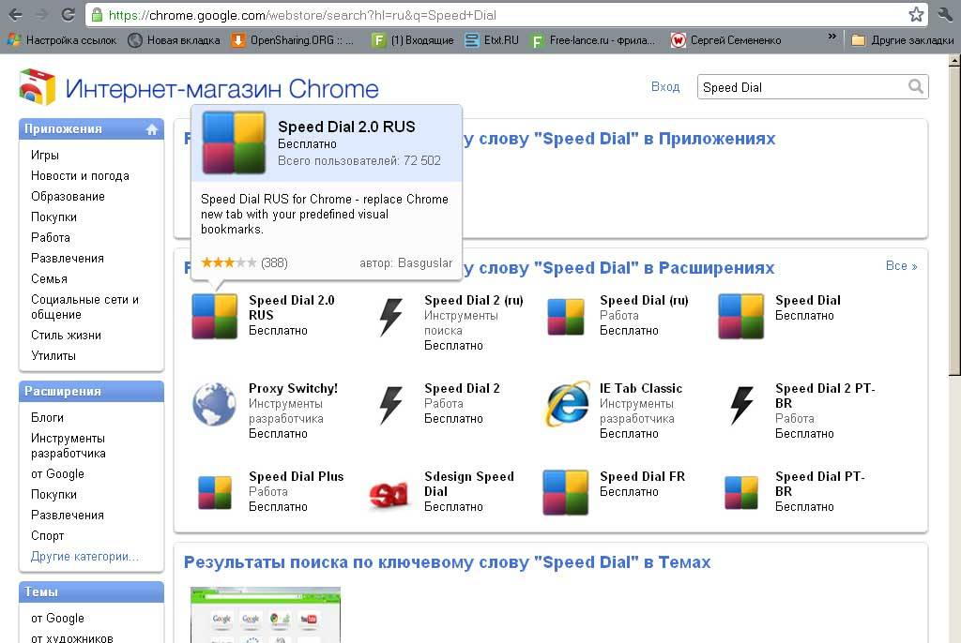Open the Speed Dial Plus title link
The height and width of the screenshot is (643, 961).
[296, 476]
